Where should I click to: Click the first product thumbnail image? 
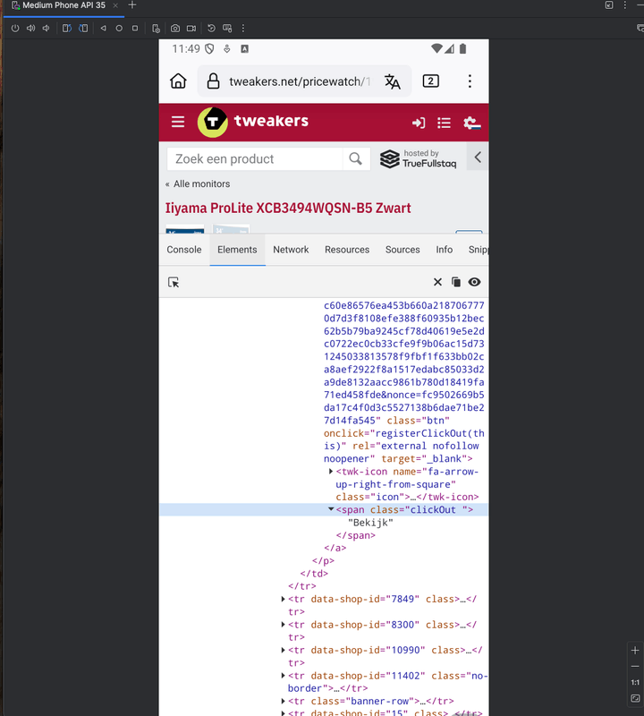(185, 229)
